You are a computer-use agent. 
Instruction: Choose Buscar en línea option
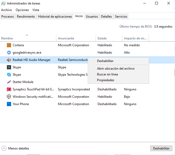coord(118,74)
